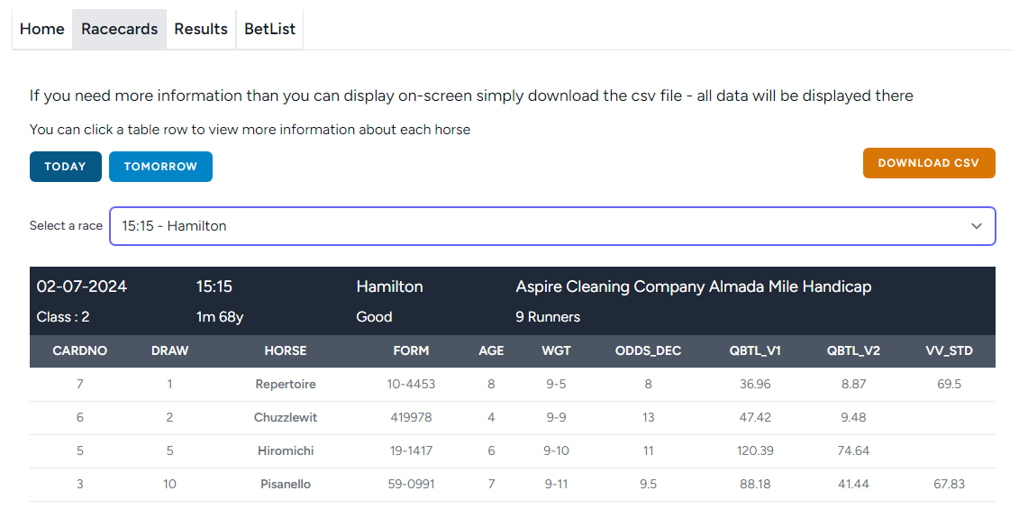Go to the Results tab
The width and height of the screenshot is (1019, 509).
tap(201, 29)
